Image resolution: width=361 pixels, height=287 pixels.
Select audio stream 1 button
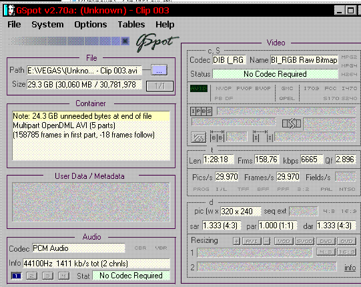(x=16, y=276)
